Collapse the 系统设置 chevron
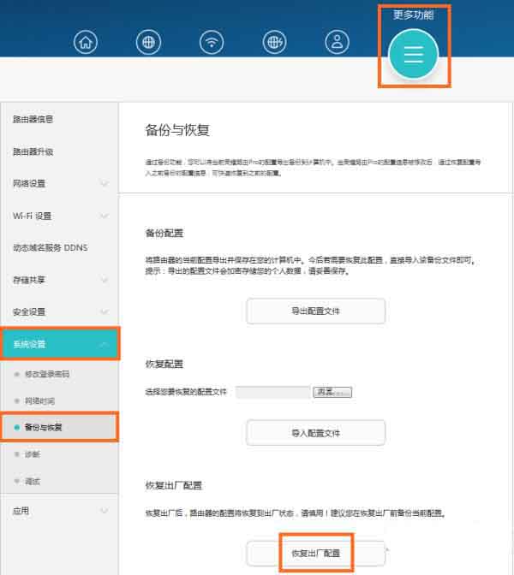The width and height of the screenshot is (514, 575). pyautogui.click(x=105, y=344)
